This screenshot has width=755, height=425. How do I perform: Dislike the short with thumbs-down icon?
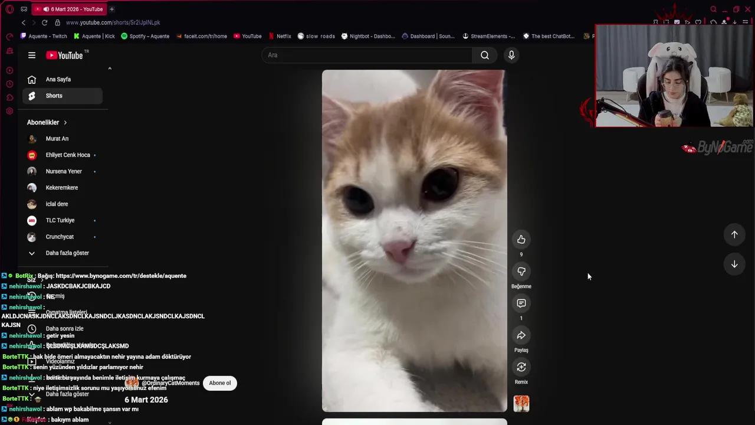click(521, 271)
